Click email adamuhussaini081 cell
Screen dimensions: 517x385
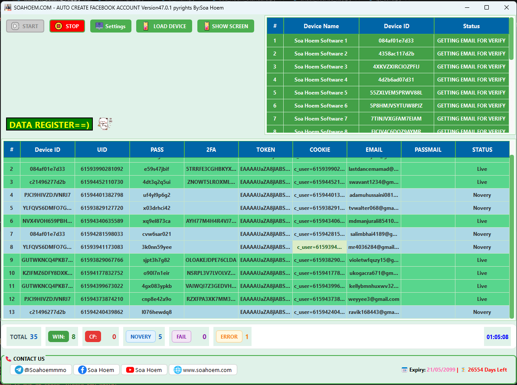374,195
